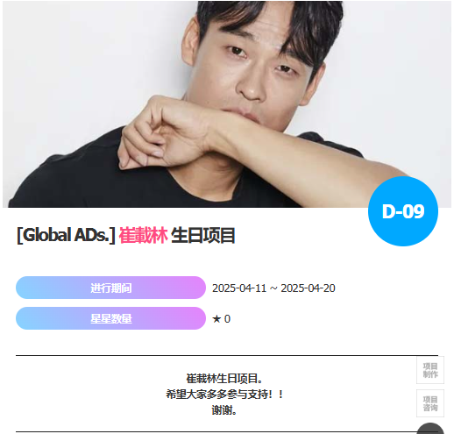Select the end date 2025-04-20
This screenshot has width=454, height=434.
point(308,288)
